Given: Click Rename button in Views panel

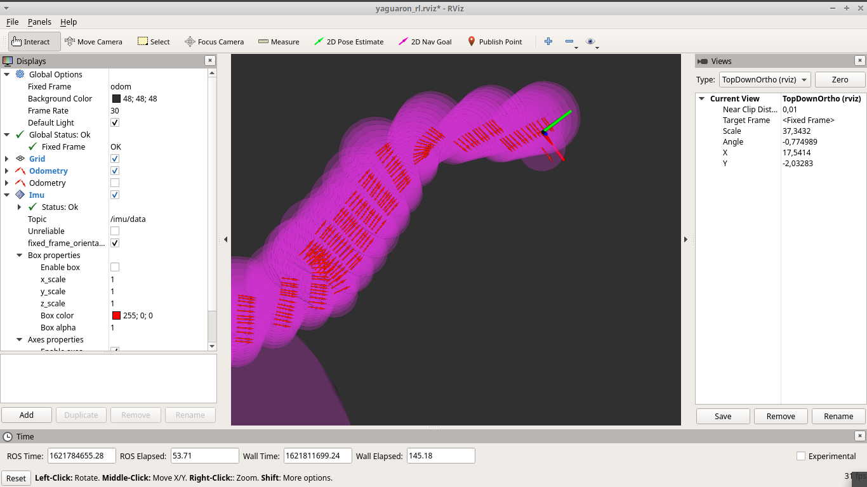Looking at the screenshot, I should pyautogui.click(x=838, y=416).
